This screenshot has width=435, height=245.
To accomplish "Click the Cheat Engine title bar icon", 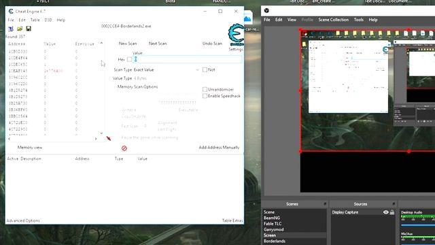I will pyautogui.click(x=11, y=12).
